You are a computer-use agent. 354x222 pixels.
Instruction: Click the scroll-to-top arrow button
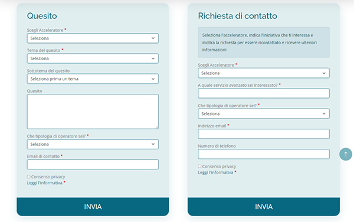[346, 154]
